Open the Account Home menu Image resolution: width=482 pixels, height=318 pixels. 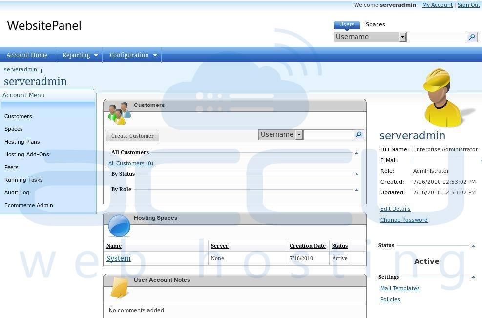point(27,55)
